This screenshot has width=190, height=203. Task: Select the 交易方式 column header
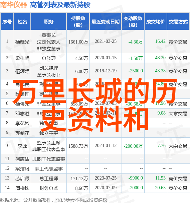pyautogui.click(x=178, y=22)
